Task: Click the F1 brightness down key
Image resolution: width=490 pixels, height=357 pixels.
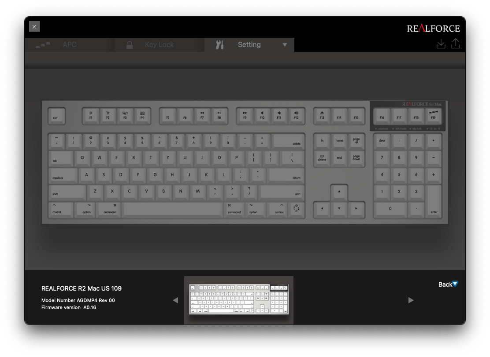Action: (91, 116)
